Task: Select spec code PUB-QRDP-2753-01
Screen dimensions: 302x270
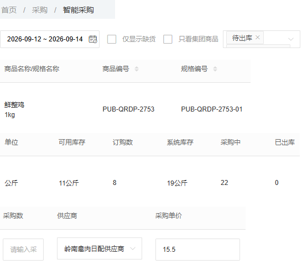Action: [212, 109]
